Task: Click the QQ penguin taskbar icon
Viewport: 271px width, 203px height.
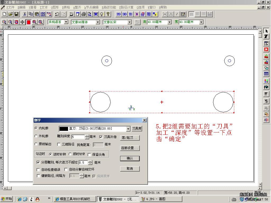Action: tap(37, 199)
